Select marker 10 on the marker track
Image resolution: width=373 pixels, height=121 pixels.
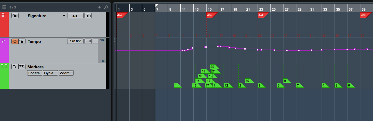[249, 81]
